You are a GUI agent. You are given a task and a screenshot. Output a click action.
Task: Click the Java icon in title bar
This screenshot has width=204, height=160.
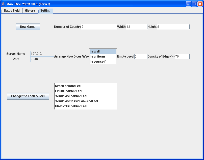pos(4,4)
